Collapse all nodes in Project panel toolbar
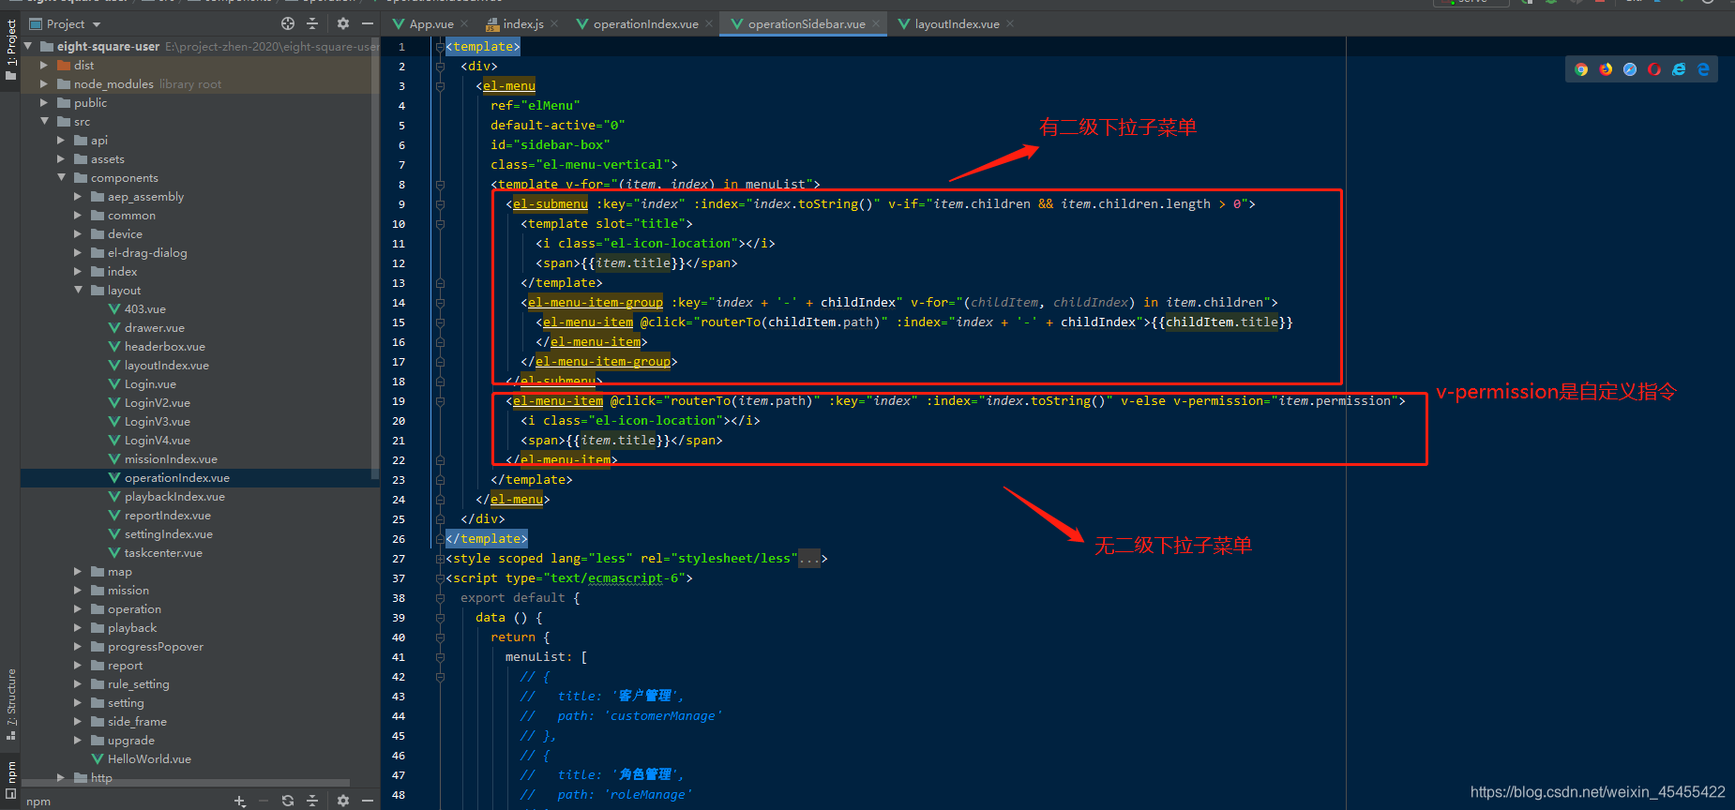 point(312,23)
